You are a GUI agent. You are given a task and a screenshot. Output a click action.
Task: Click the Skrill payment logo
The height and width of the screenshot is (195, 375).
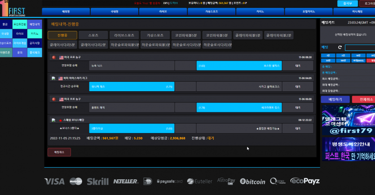pos(97,181)
